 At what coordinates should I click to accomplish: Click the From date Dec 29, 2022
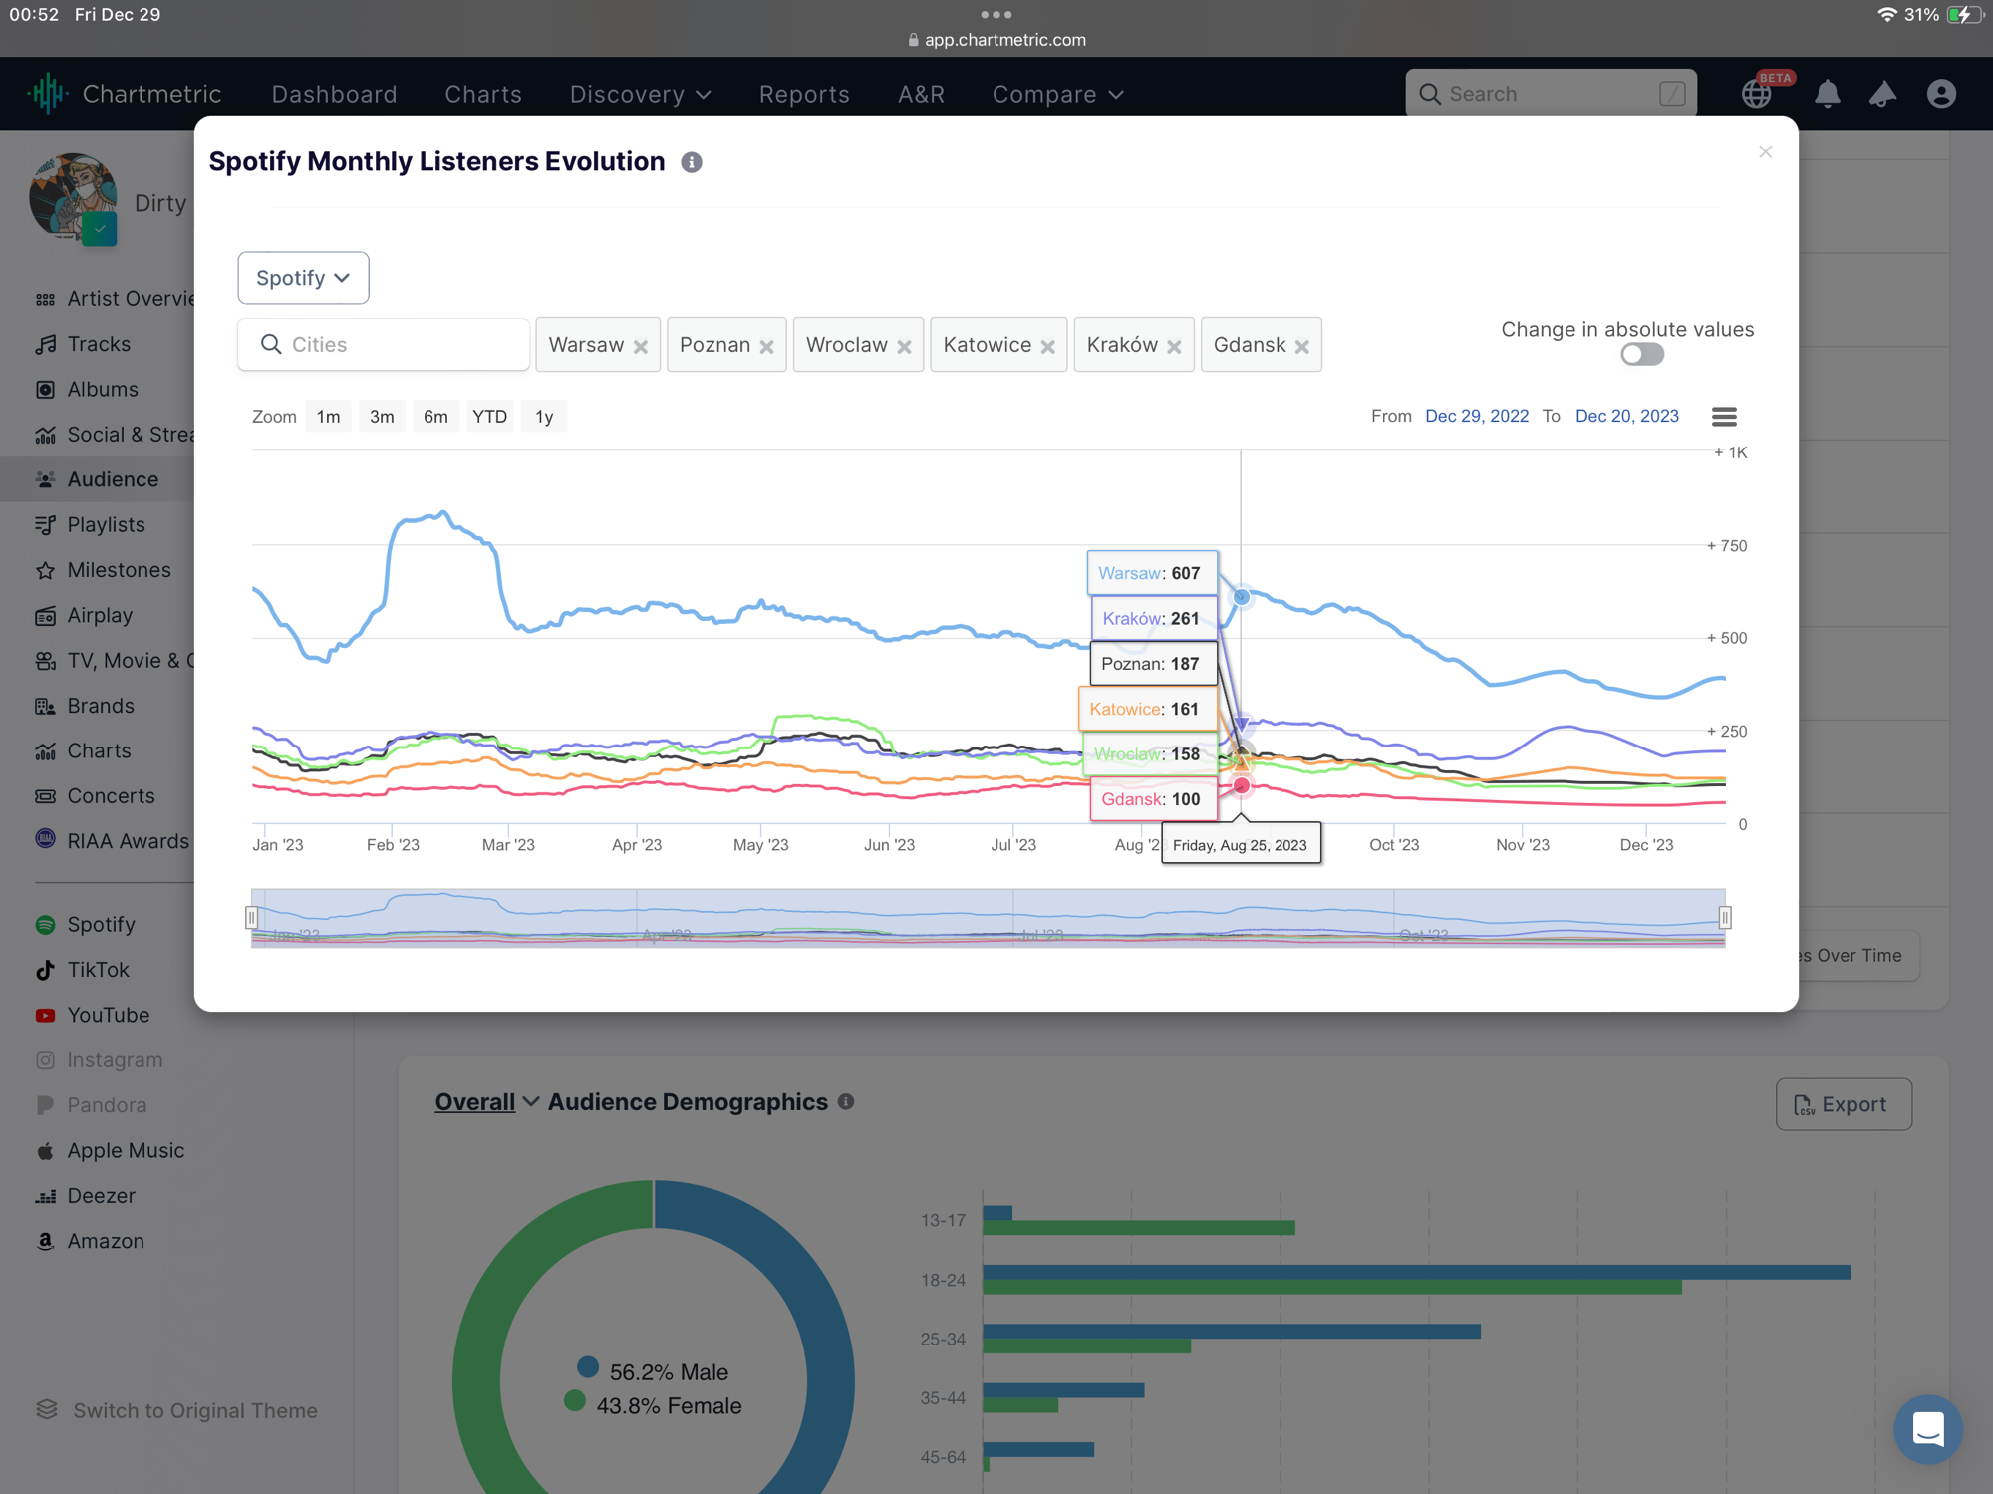coord(1476,416)
